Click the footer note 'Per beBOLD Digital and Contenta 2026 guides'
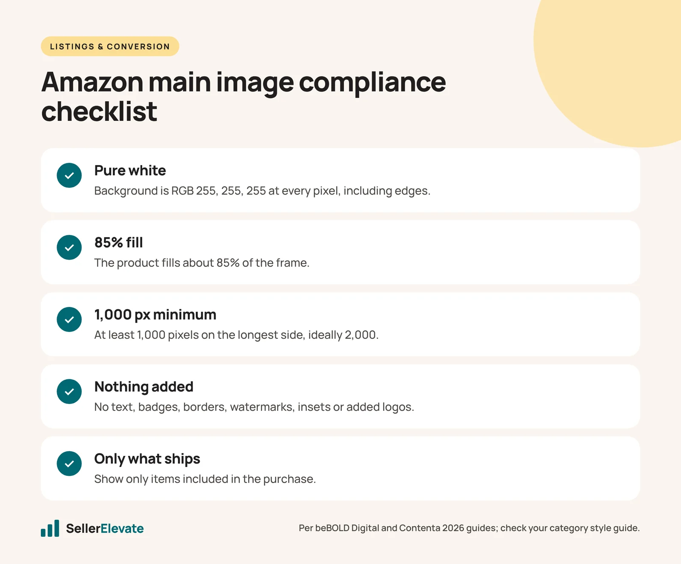681x564 pixels. click(398, 528)
